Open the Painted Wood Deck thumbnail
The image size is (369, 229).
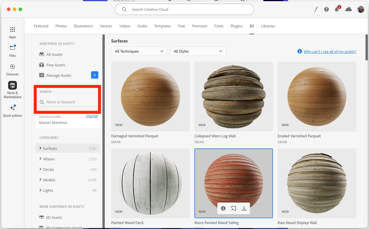click(150, 183)
